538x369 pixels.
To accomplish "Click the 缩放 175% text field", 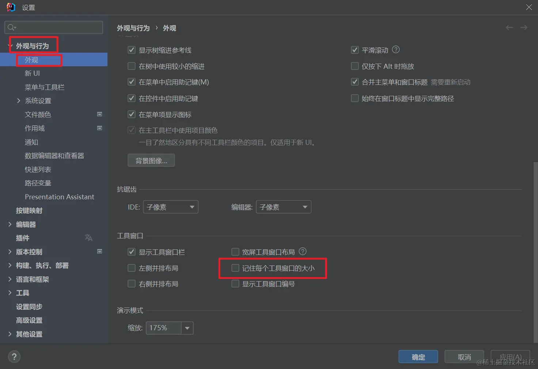I will (x=163, y=328).
